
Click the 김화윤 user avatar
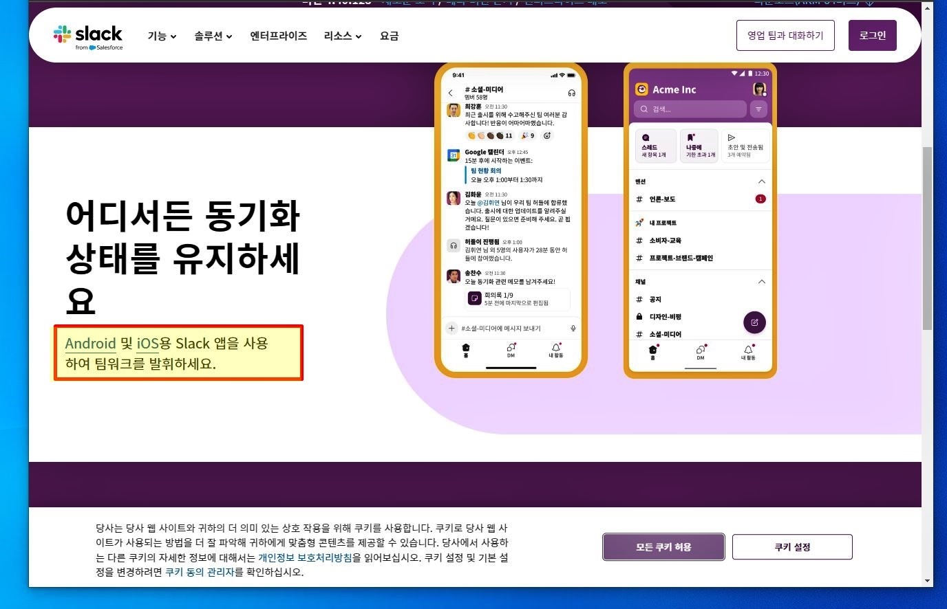coord(454,198)
